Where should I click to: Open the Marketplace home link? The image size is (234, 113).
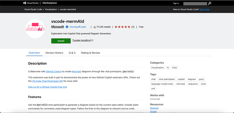pos(50,3)
